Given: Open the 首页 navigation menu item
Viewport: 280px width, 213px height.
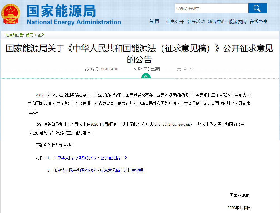Looking at the screenshot, I should coord(154,22).
